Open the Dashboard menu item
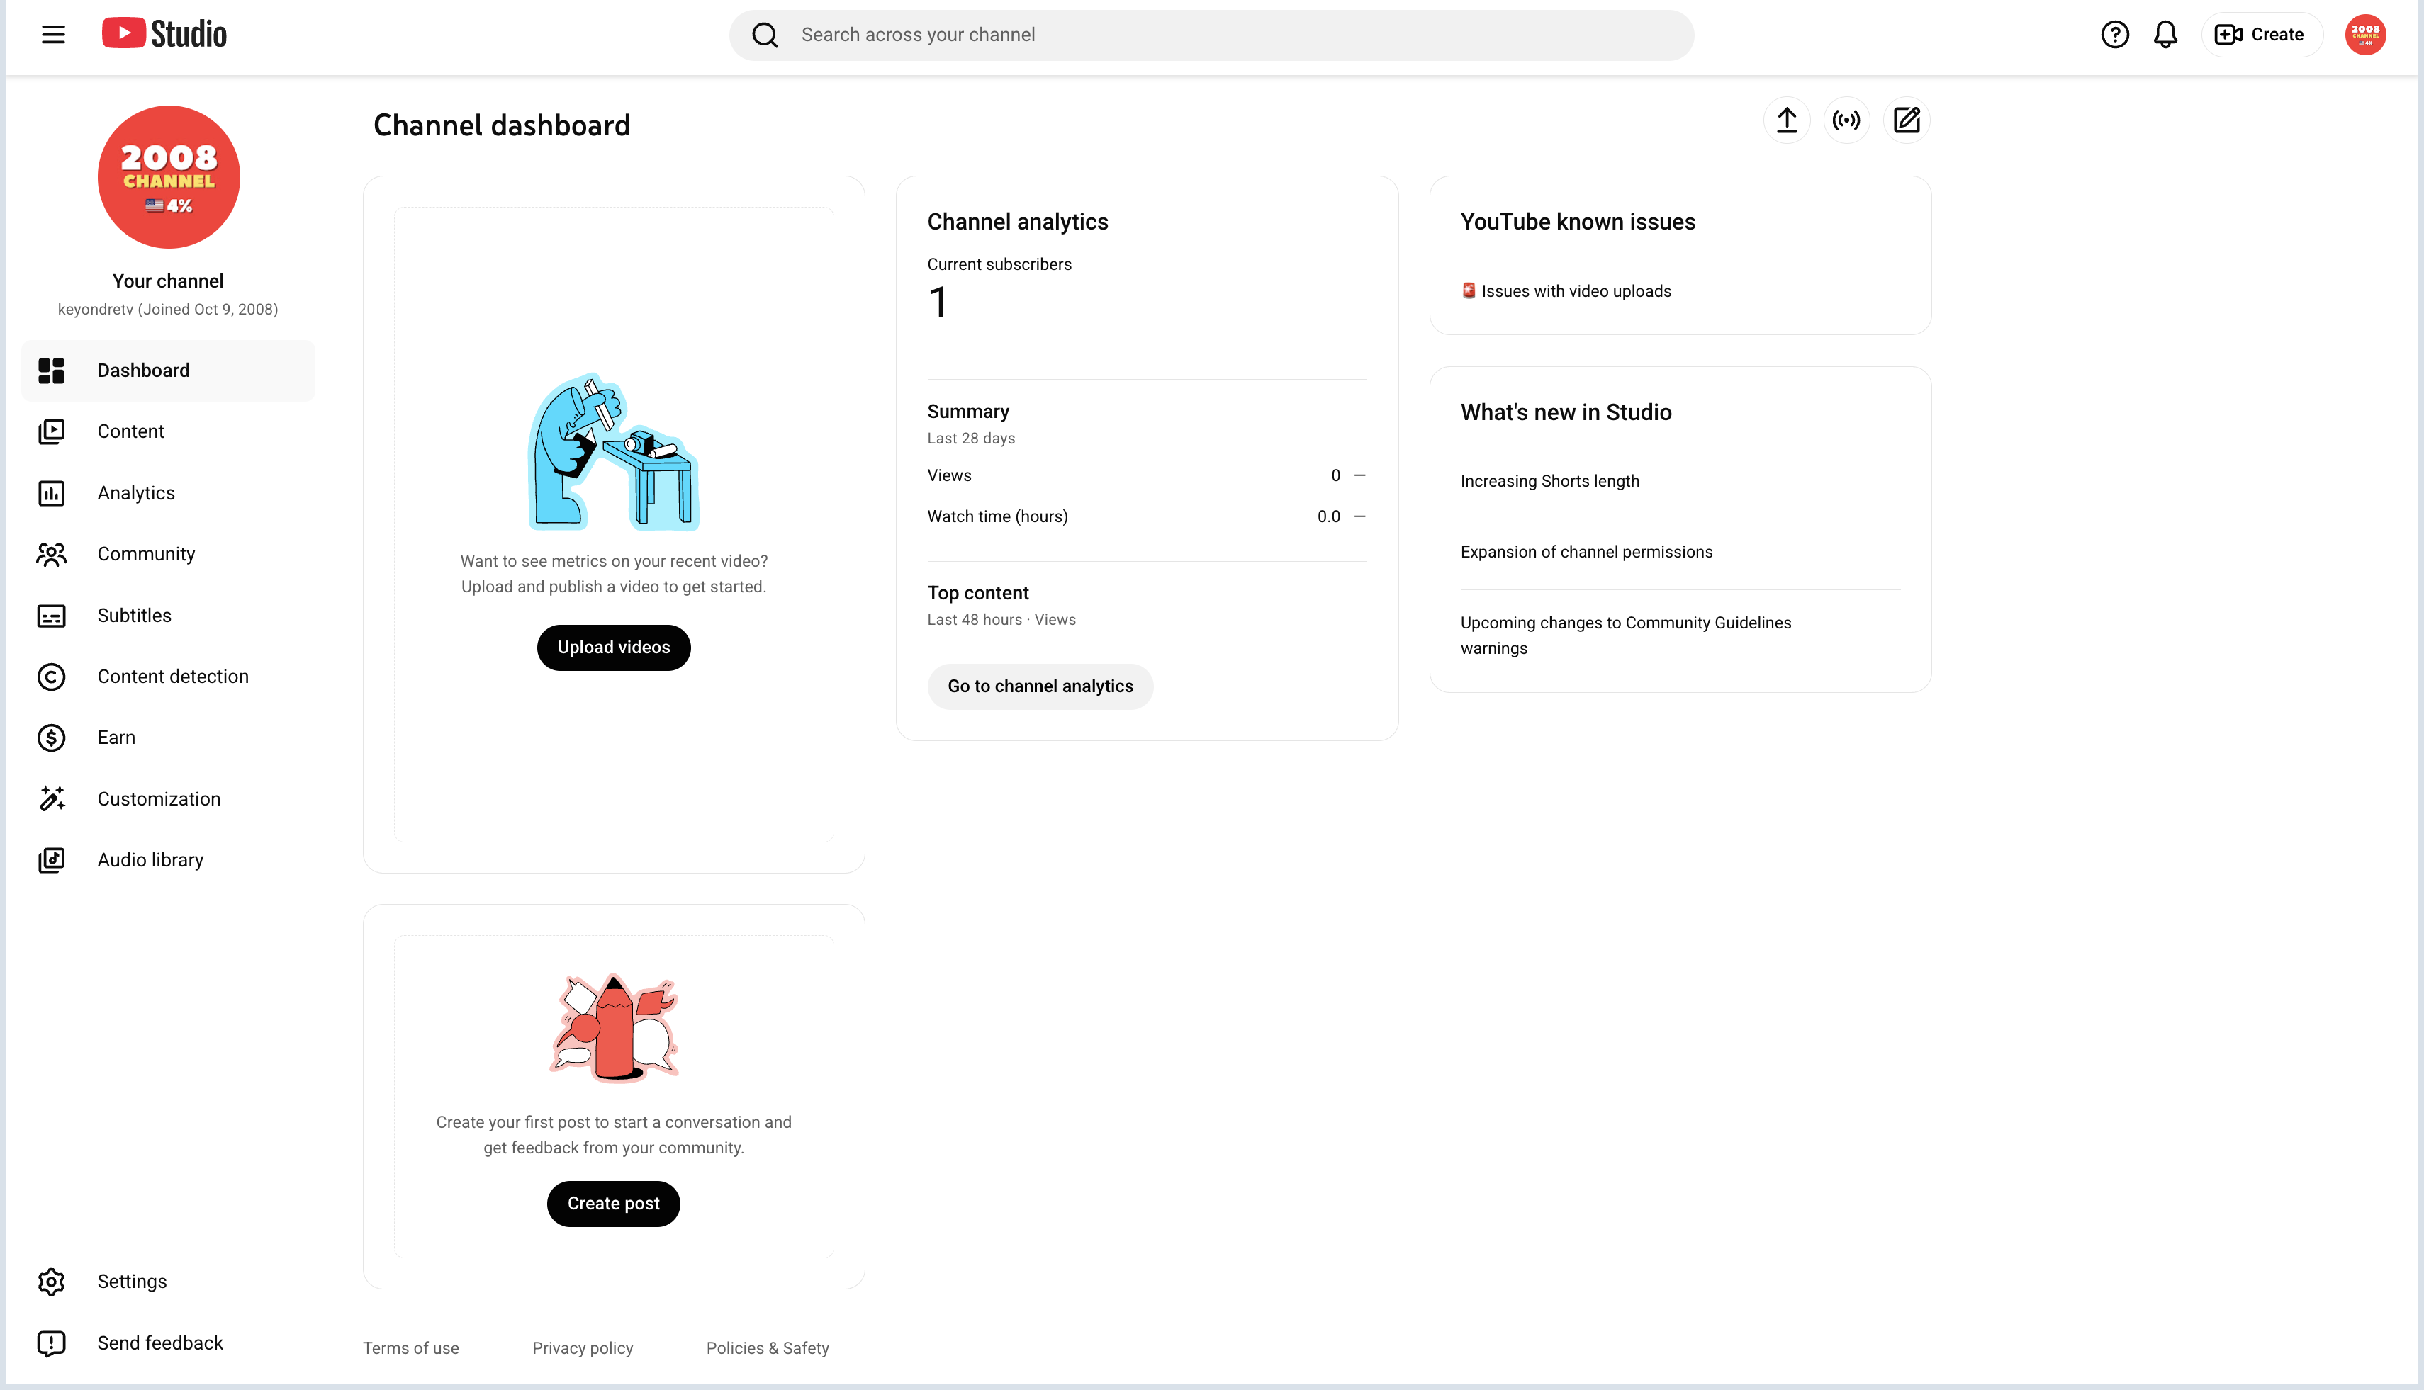The height and width of the screenshot is (1390, 2424). pos(168,371)
